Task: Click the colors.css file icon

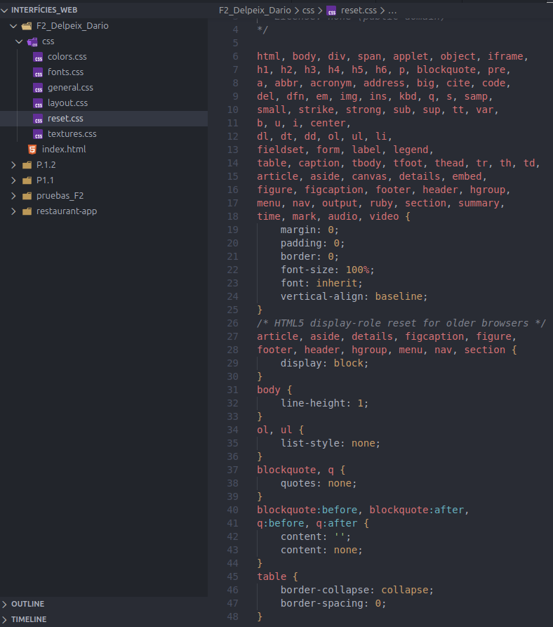Action: 39,57
